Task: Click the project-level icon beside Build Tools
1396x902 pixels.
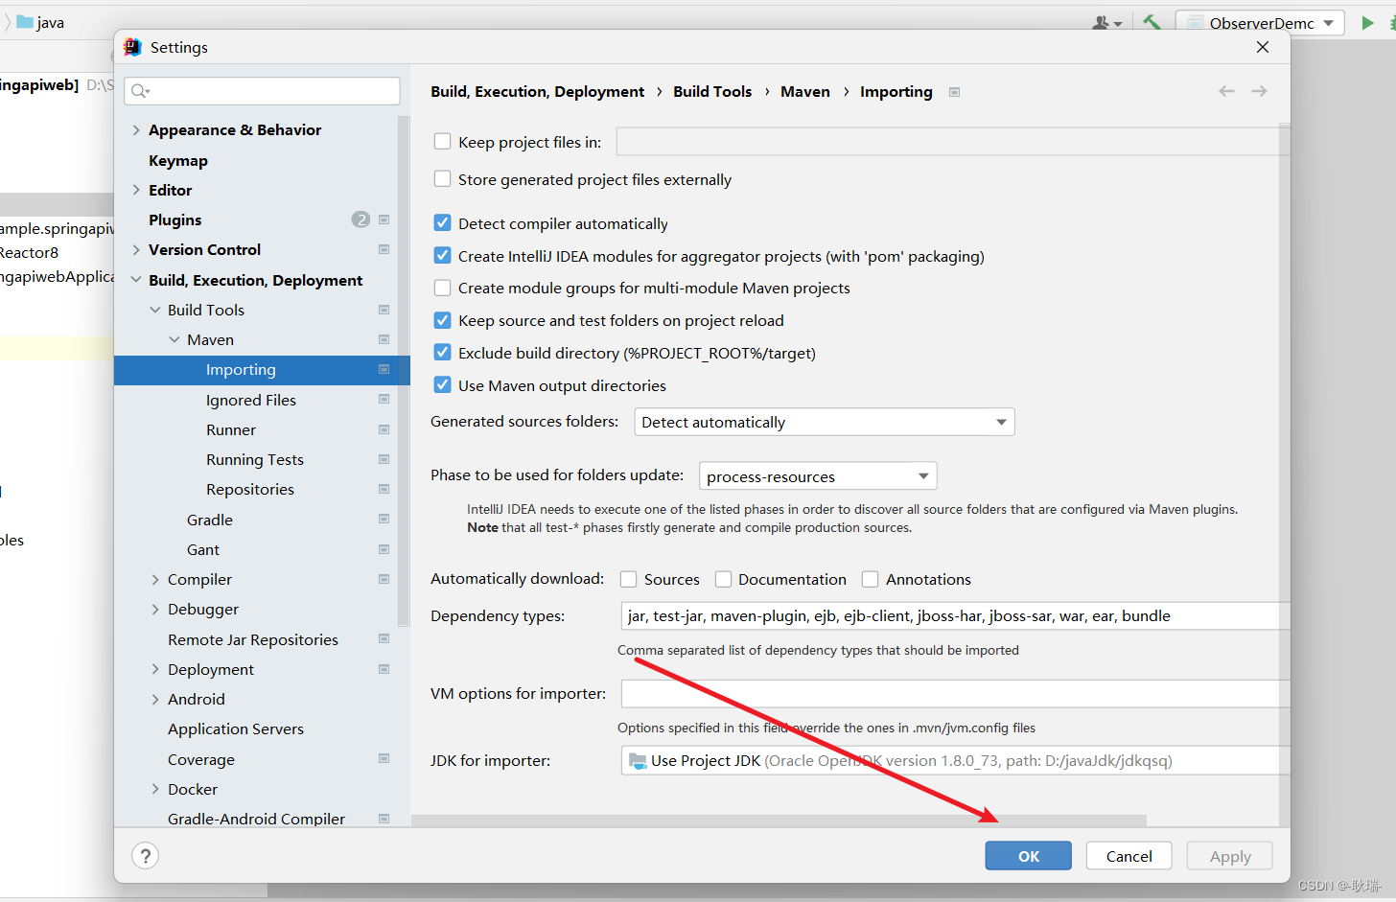Action: click(x=384, y=310)
